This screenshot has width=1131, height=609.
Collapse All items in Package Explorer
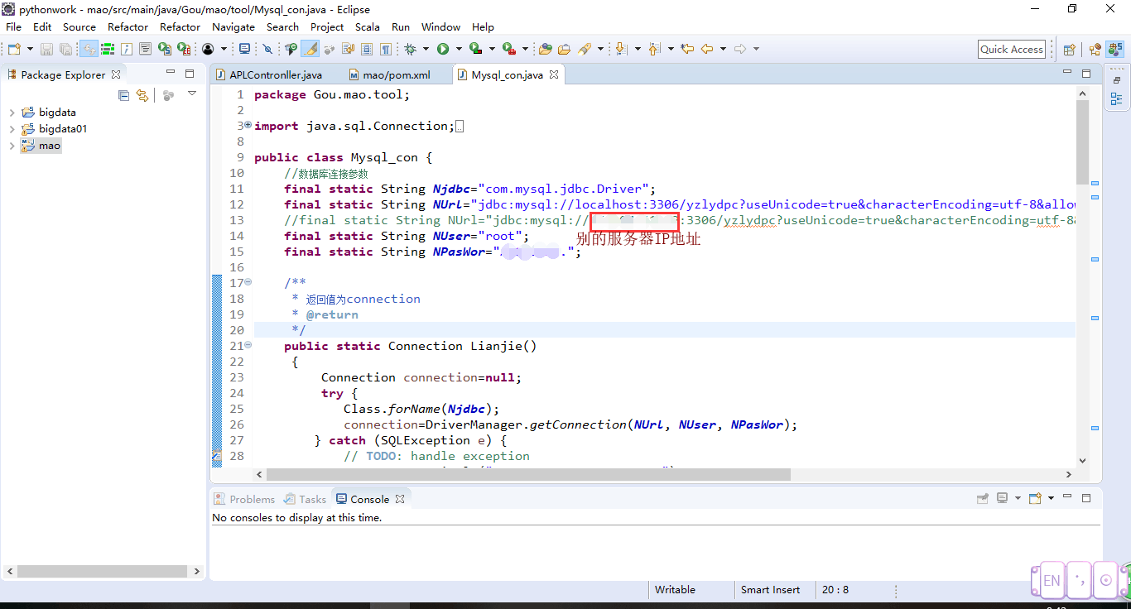tap(123, 94)
